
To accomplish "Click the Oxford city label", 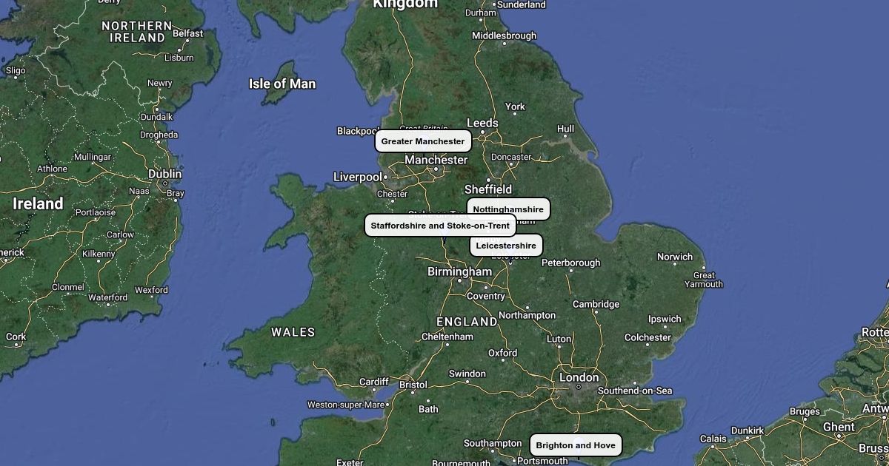I will click(502, 353).
